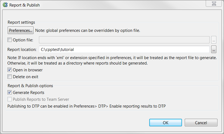The height and width of the screenshot is (134, 224).
Task: Click the C++test app icon in title bar
Action: point(5,5)
